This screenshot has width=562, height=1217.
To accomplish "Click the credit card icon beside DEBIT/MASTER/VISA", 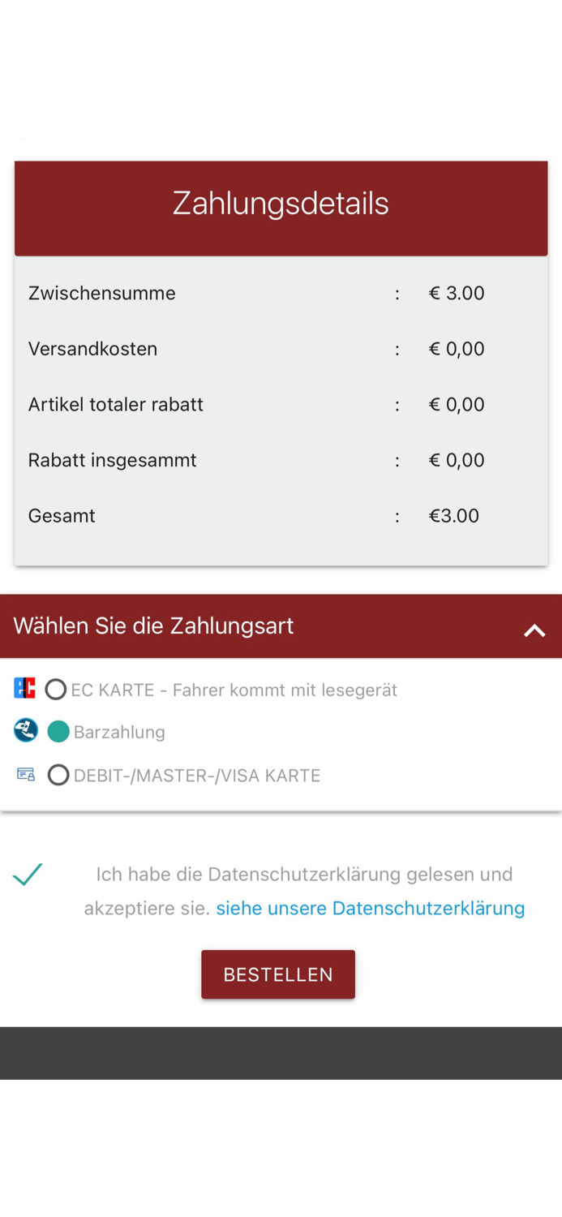I will tap(25, 773).
